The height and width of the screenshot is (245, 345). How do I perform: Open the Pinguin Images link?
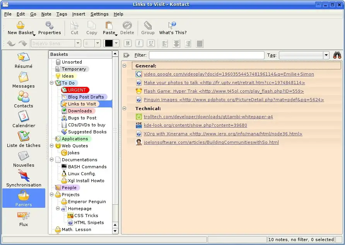click(234, 100)
